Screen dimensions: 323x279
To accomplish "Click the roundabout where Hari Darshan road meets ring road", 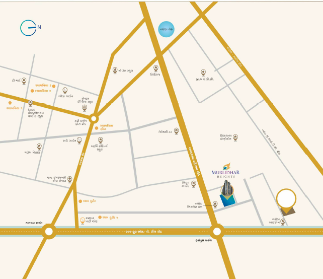I will coord(49,231).
